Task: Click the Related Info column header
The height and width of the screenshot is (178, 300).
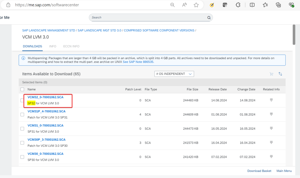Action: pos(271,89)
